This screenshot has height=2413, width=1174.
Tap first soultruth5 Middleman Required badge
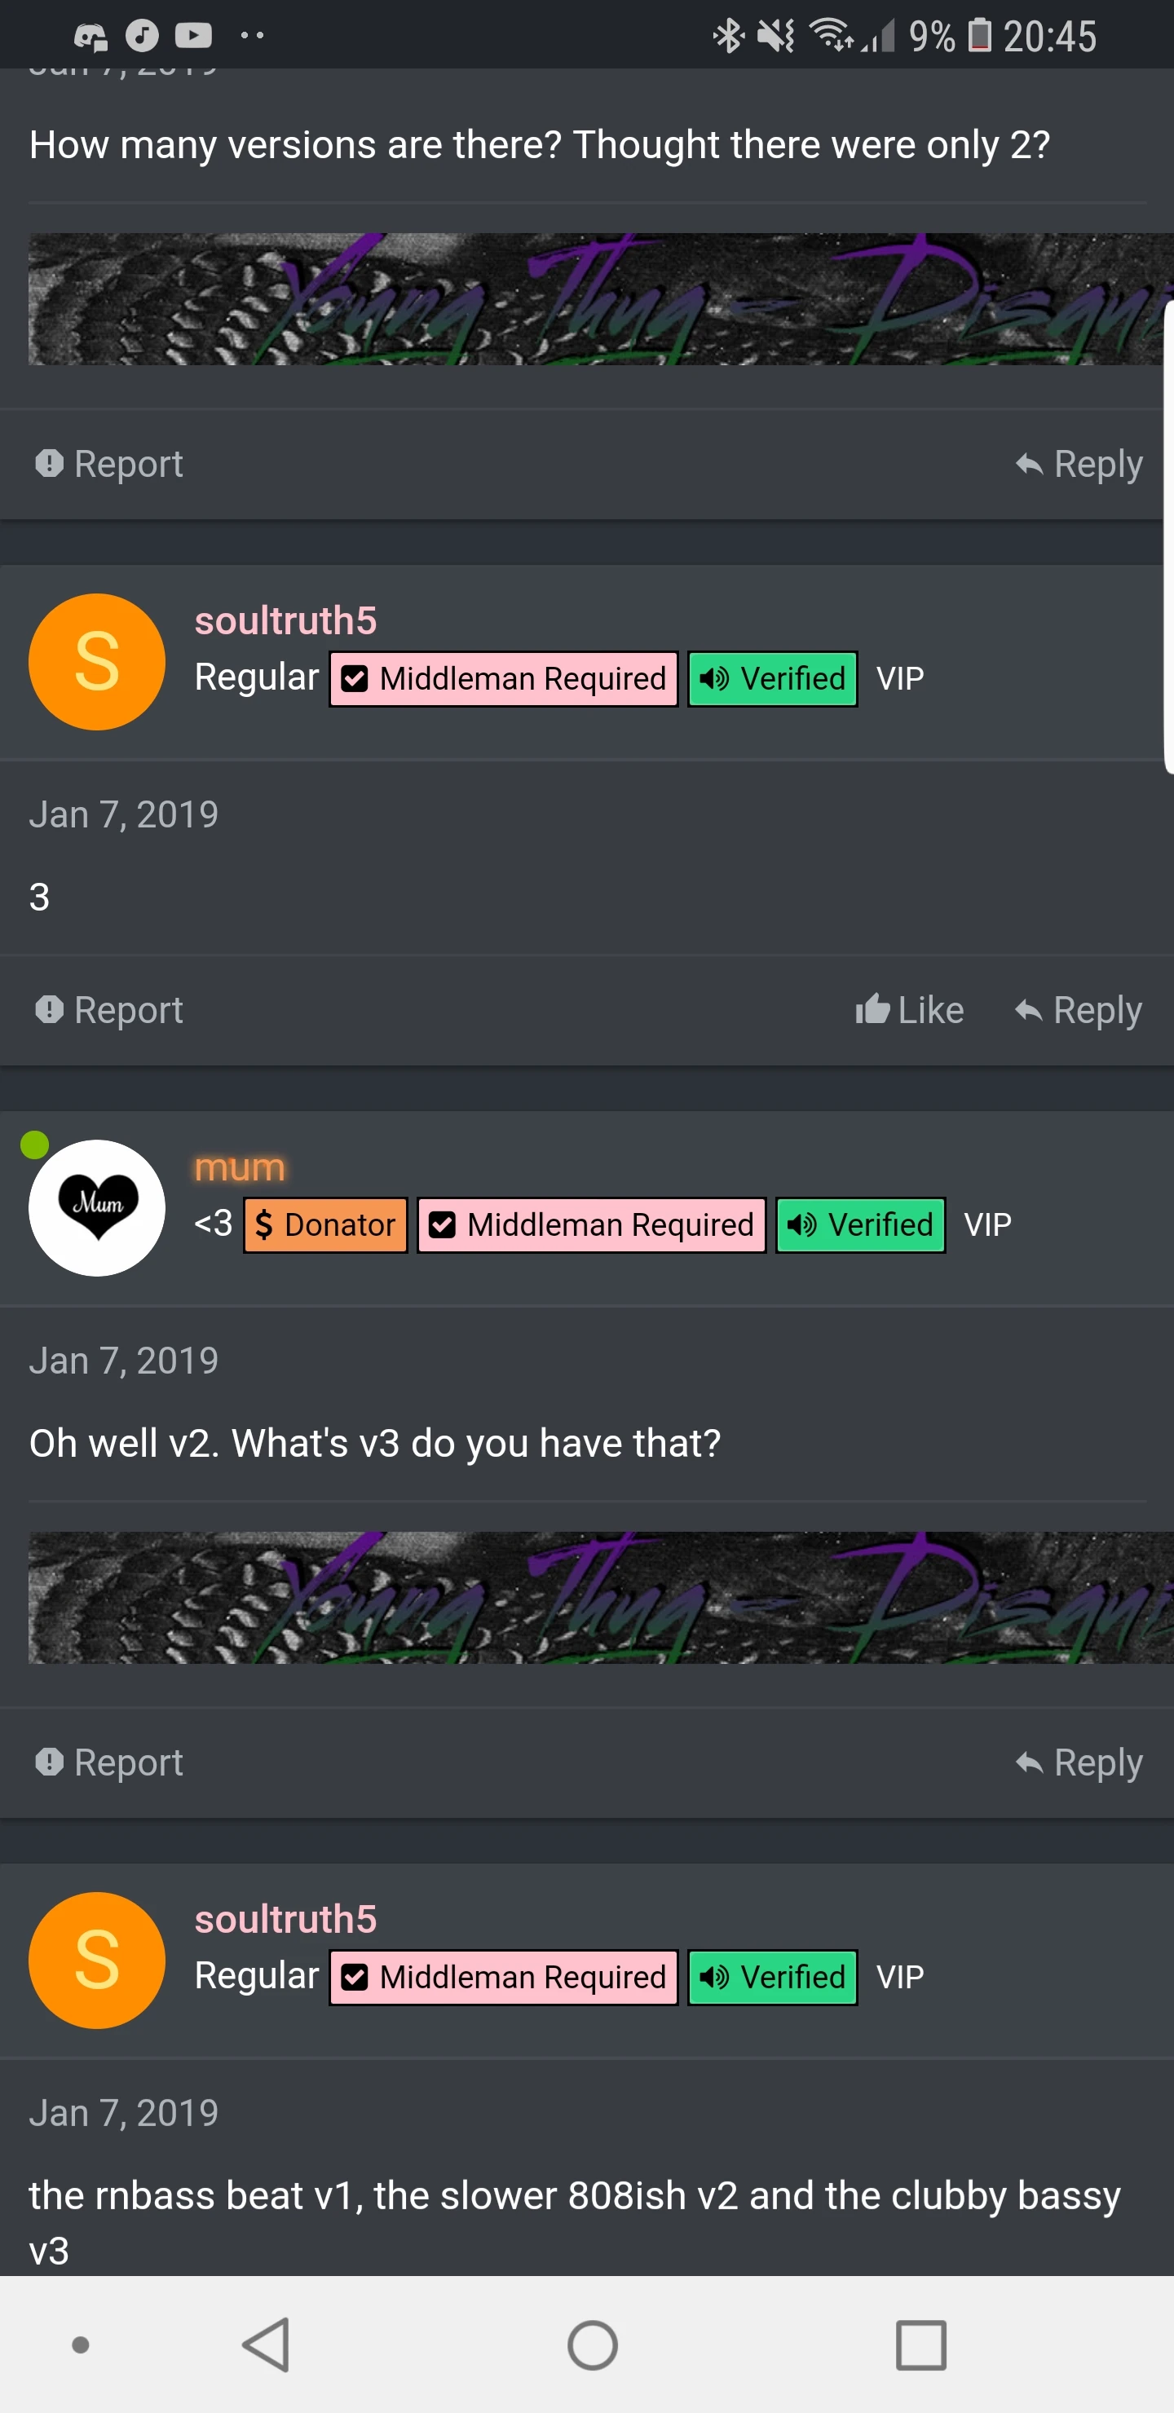pos(503,678)
